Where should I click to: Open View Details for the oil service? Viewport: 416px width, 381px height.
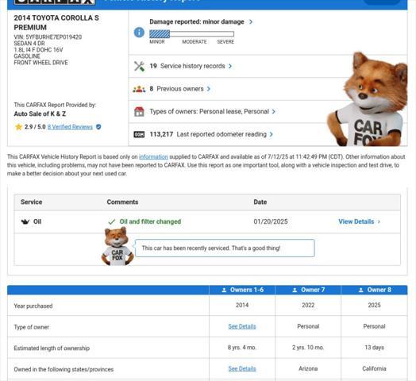tap(359, 221)
